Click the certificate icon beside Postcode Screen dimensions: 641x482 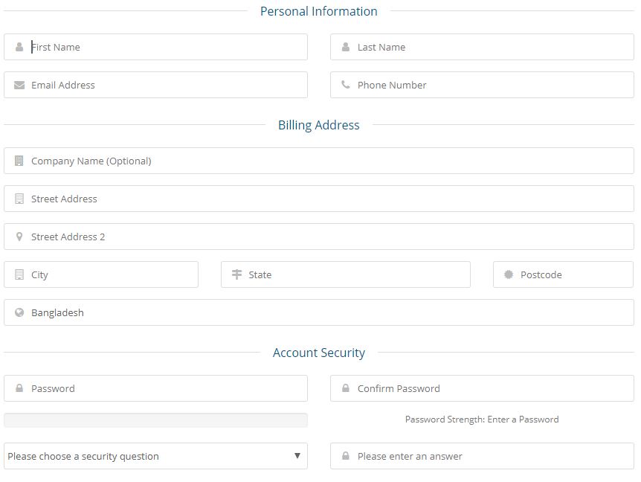point(509,274)
